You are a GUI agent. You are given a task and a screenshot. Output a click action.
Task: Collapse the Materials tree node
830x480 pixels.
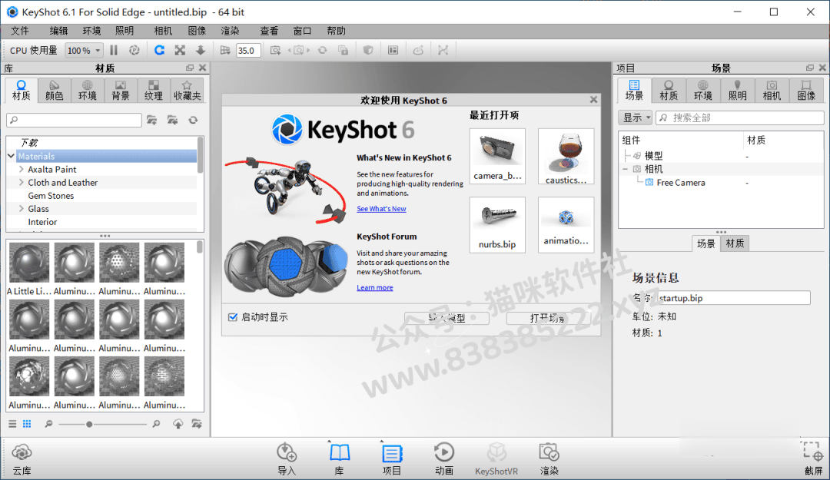[x=11, y=156]
